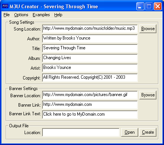Viewport: 164px width, 145px height.
Task: Focus the Copyright text field
Action: (x=90, y=78)
